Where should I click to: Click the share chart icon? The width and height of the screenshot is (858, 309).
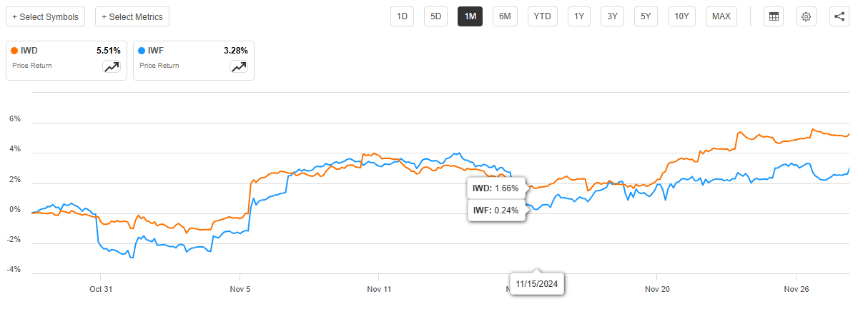pyautogui.click(x=839, y=16)
